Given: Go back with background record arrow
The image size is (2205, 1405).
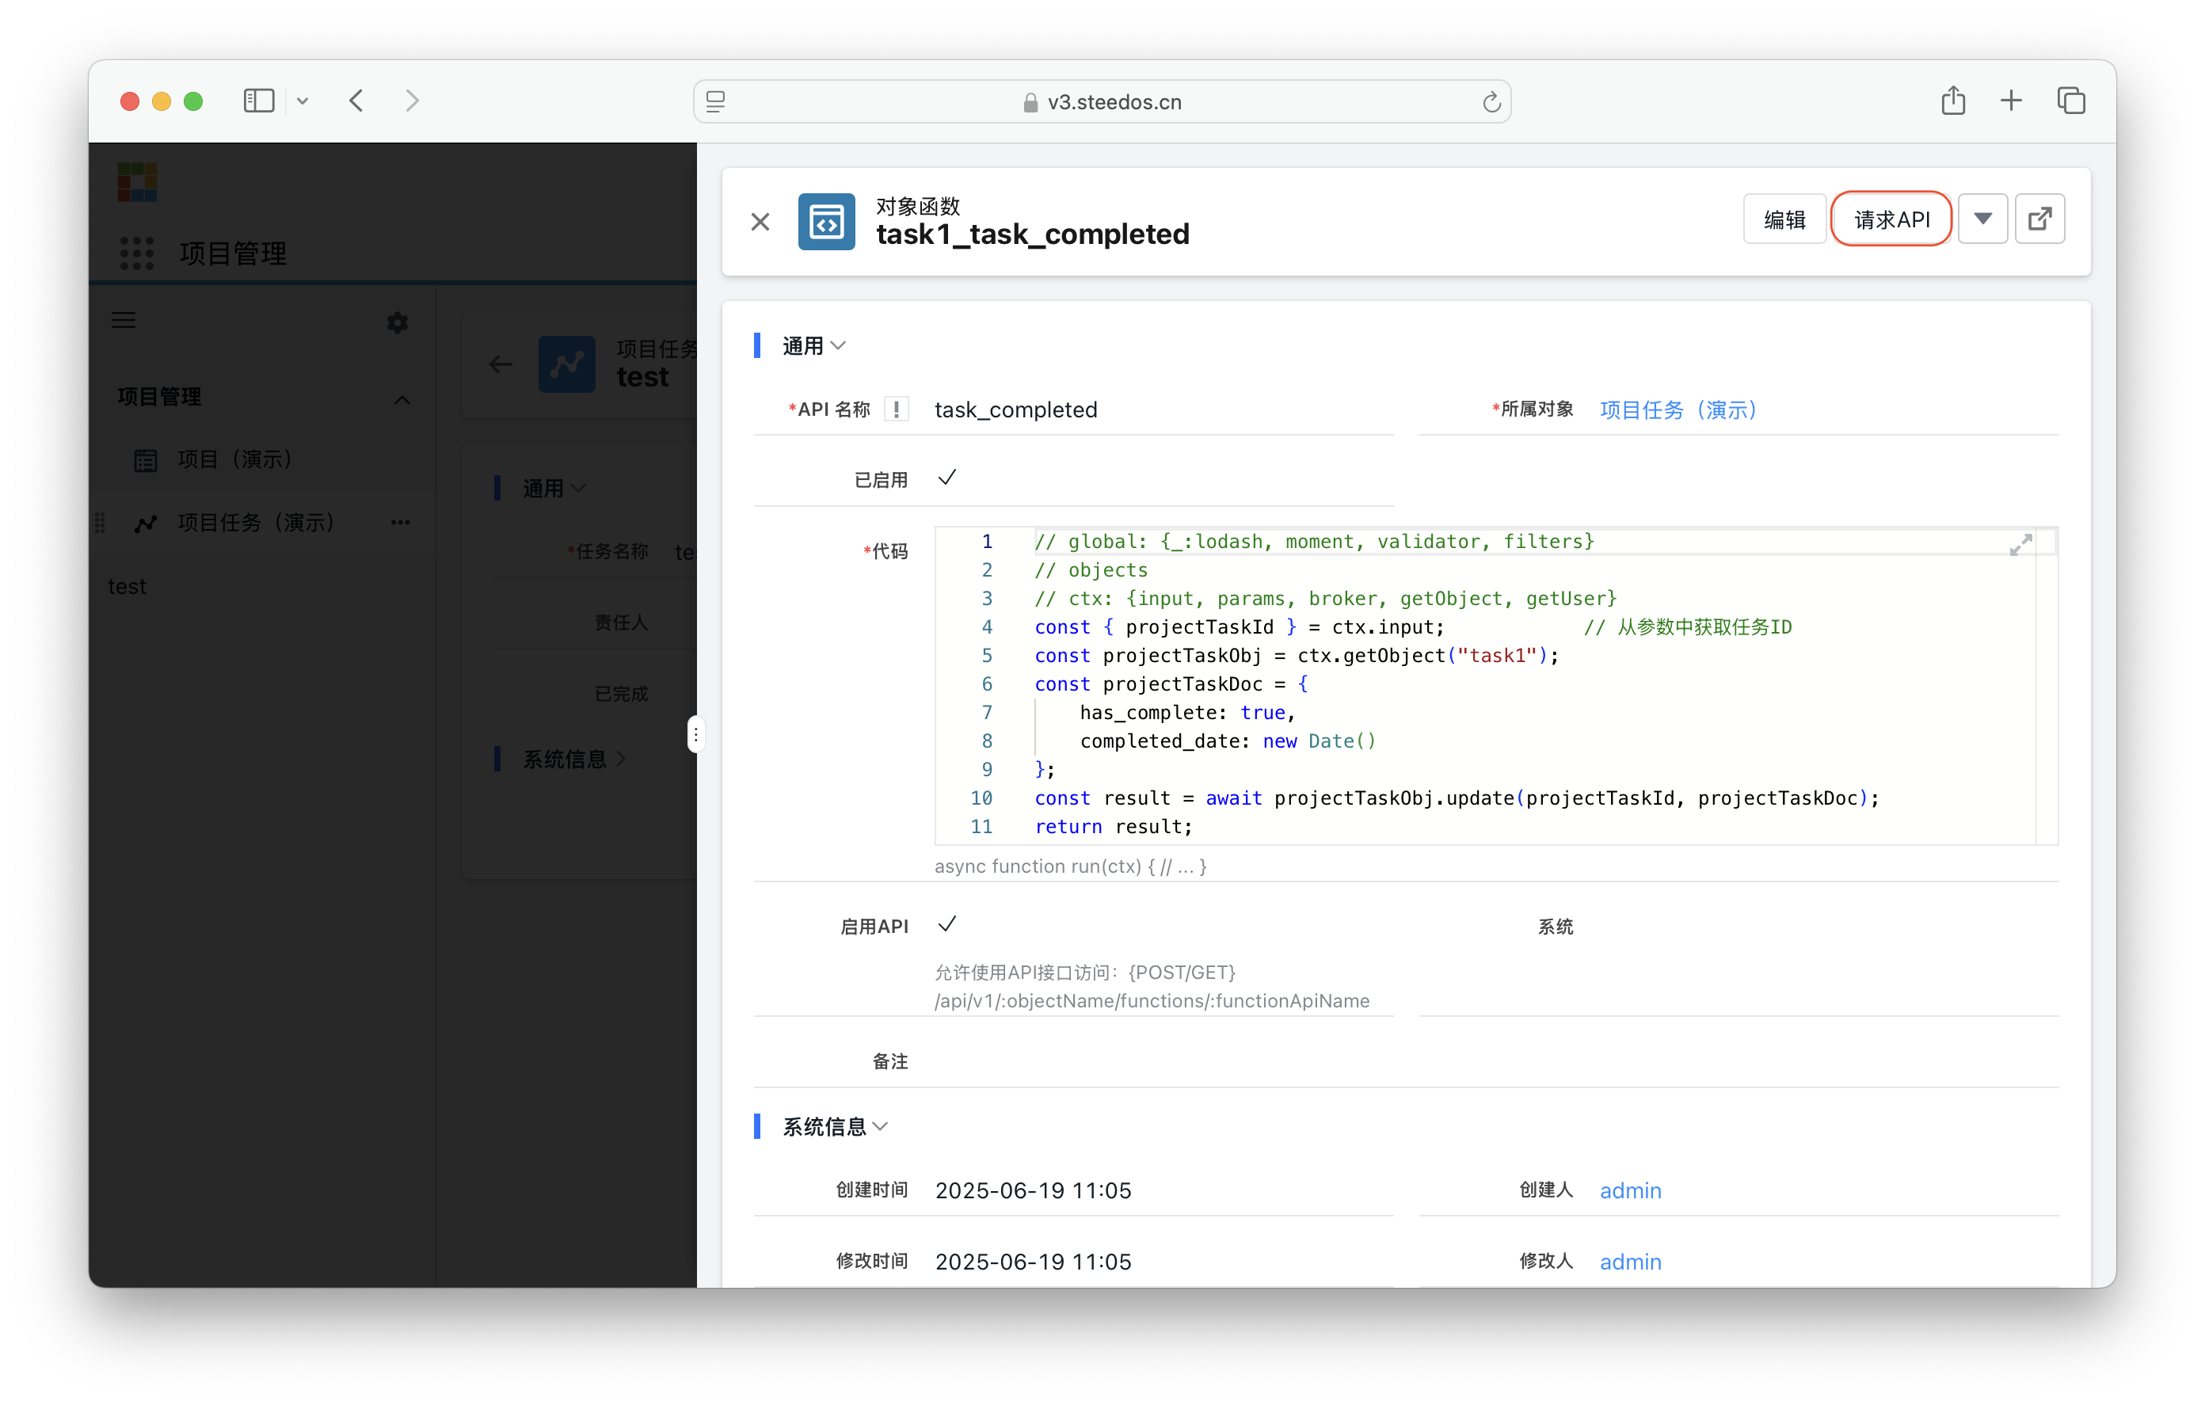Looking at the screenshot, I should [x=500, y=364].
